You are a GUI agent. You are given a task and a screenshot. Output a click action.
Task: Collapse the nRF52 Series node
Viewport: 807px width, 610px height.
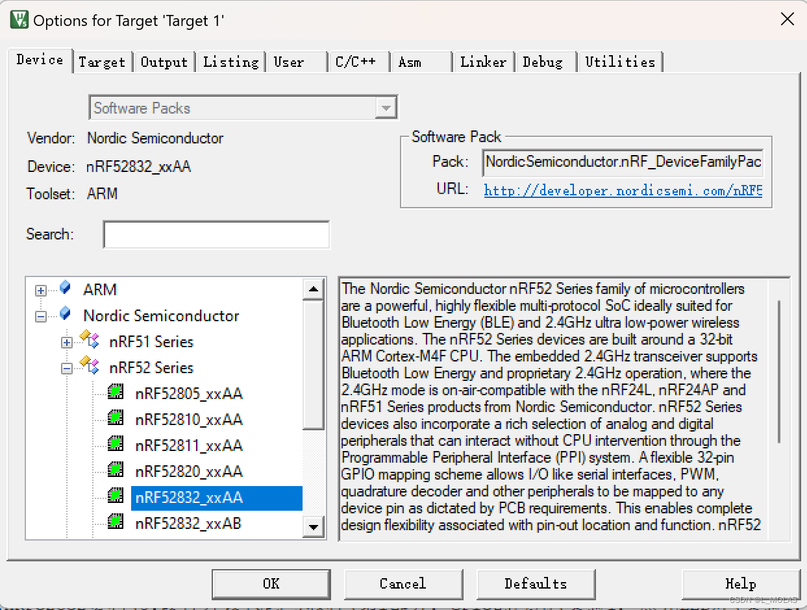click(67, 369)
